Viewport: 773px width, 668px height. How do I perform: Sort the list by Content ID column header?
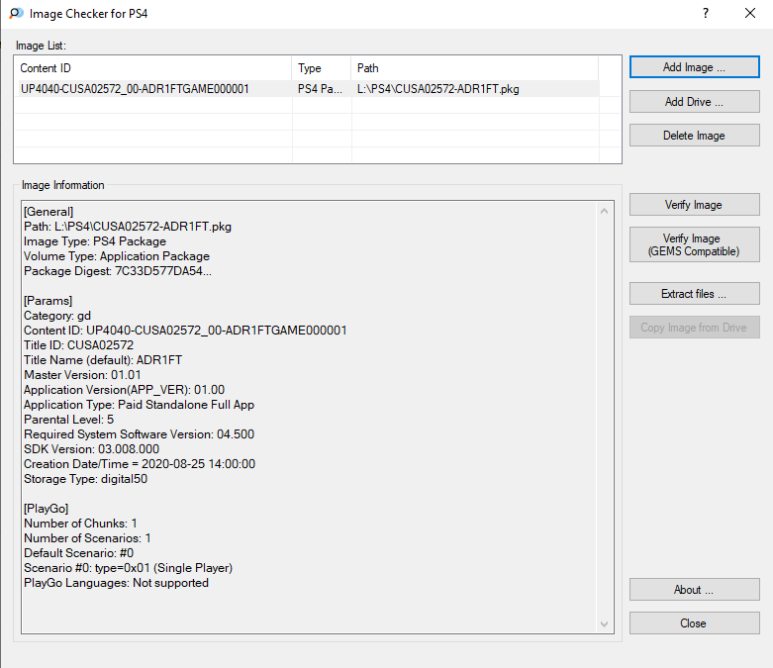[153, 68]
